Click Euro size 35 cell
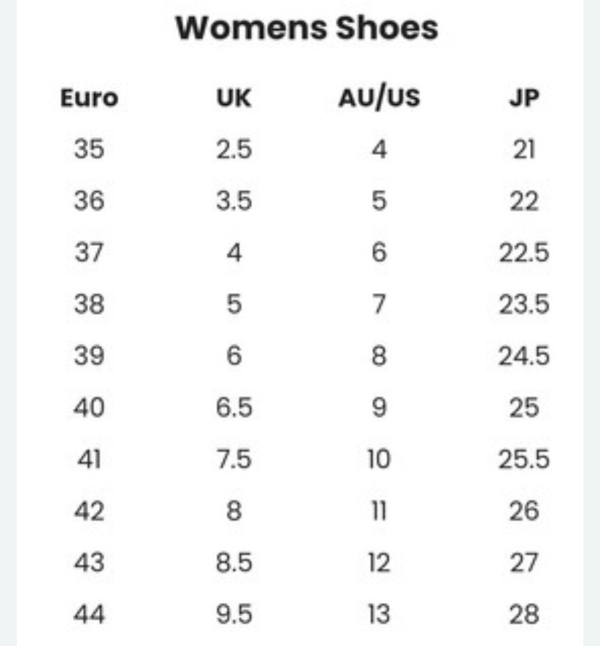Viewport: 600px width, 646px height. (89, 149)
